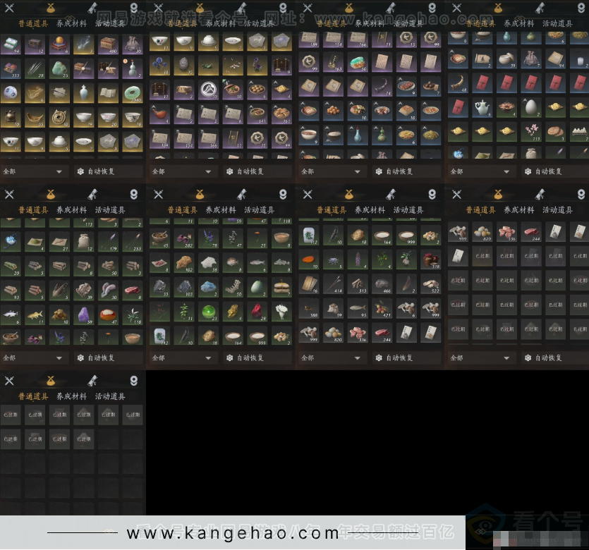Select the lychee branch counted 421
Image resolution: width=589 pixels, height=550 pixels.
[x=382, y=307]
